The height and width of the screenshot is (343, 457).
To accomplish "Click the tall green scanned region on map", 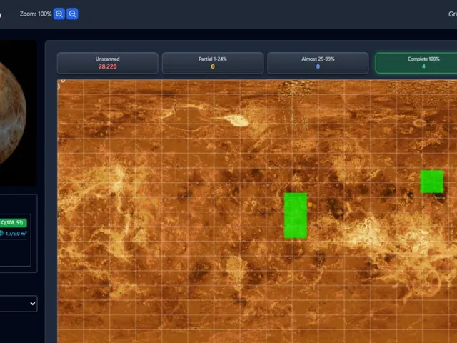I will 296,215.
